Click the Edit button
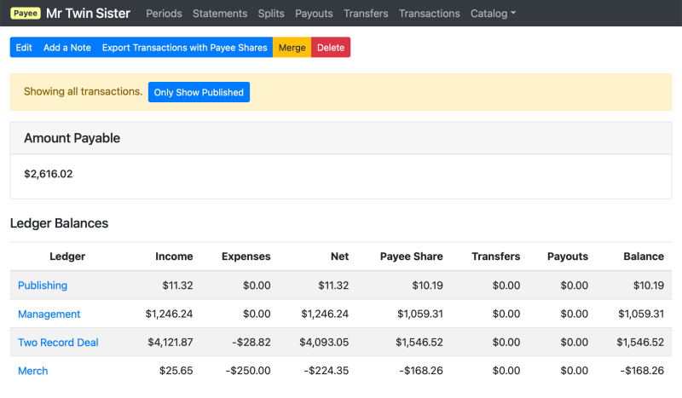This screenshot has width=682, height=398. 24,48
